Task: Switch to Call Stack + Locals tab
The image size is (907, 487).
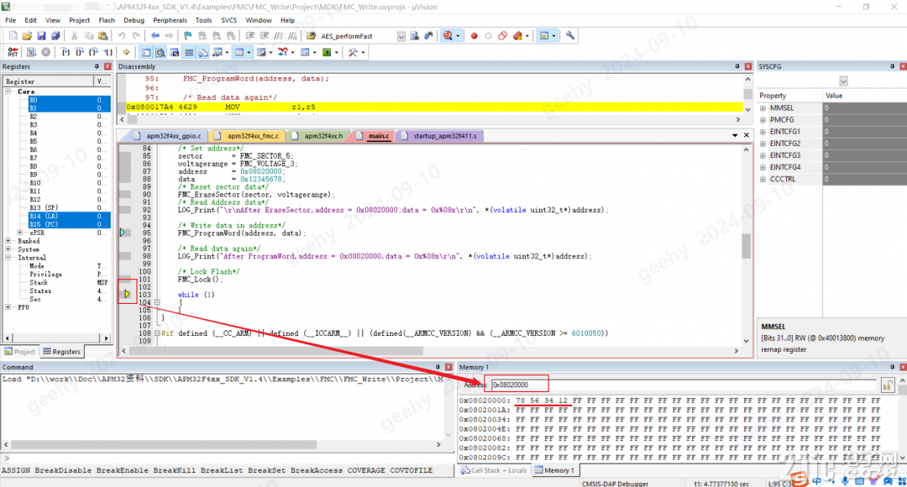Action: pyautogui.click(x=494, y=470)
